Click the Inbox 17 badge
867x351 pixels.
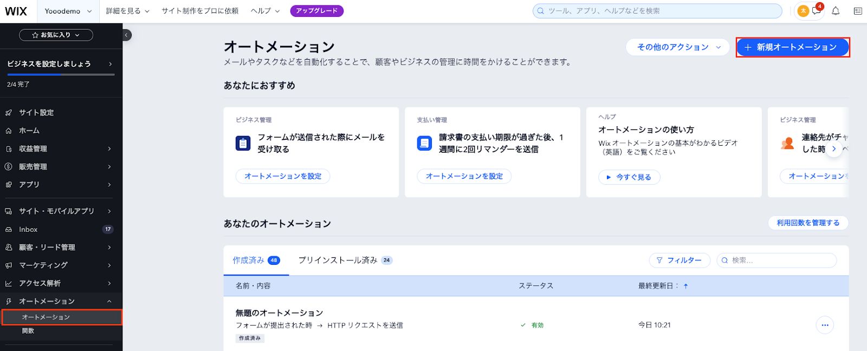[108, 229]
